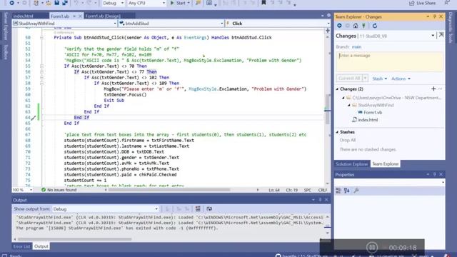Click the Save All toolbar icon
This screenshot has height=257, width=457.
pyautogui.click(x=65, y=3)
